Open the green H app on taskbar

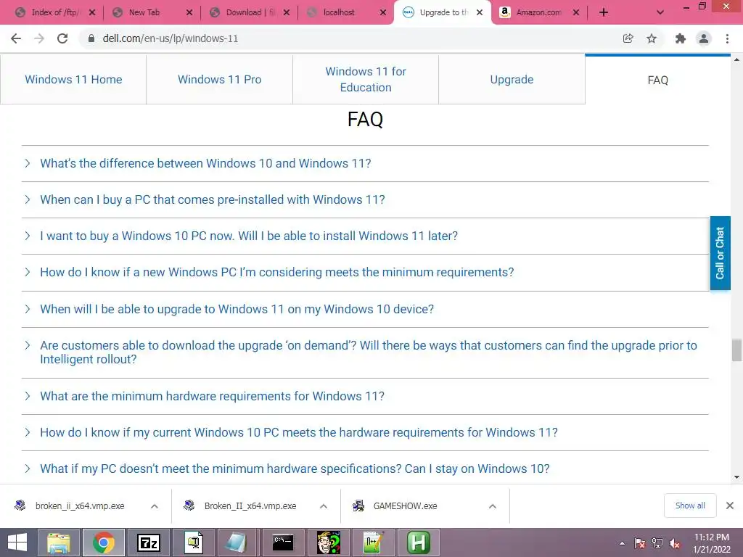(x=419, y=542)
